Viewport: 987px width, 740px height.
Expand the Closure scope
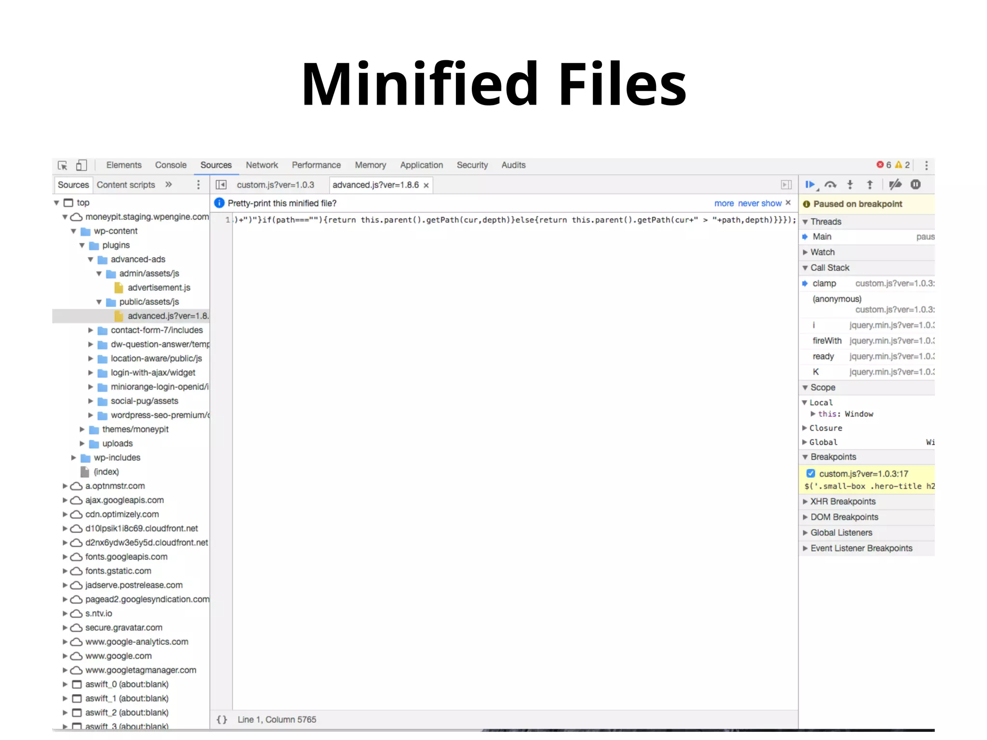point(805,428)
